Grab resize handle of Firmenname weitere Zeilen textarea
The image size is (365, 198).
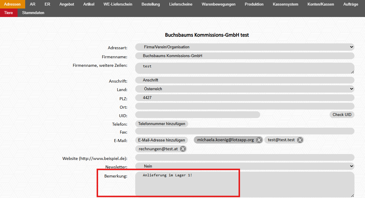[352, 72]
